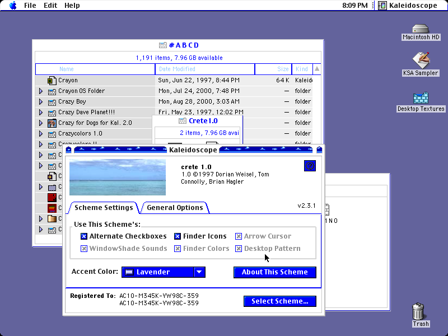Click the Select Scheme... button
The height and width of the screenshot is (336, 448).
pyautogui.click(x=280, y=301)
